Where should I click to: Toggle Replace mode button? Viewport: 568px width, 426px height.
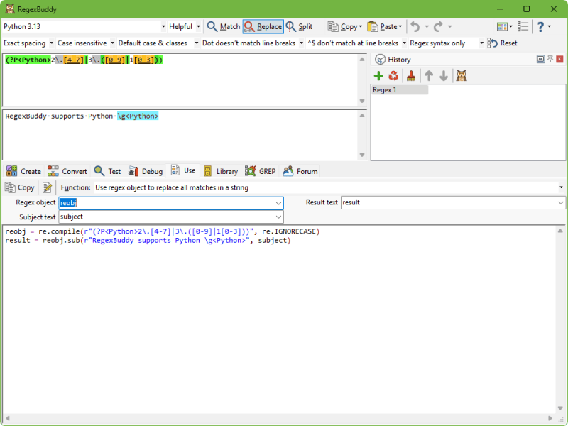click(x=263, y=26)
